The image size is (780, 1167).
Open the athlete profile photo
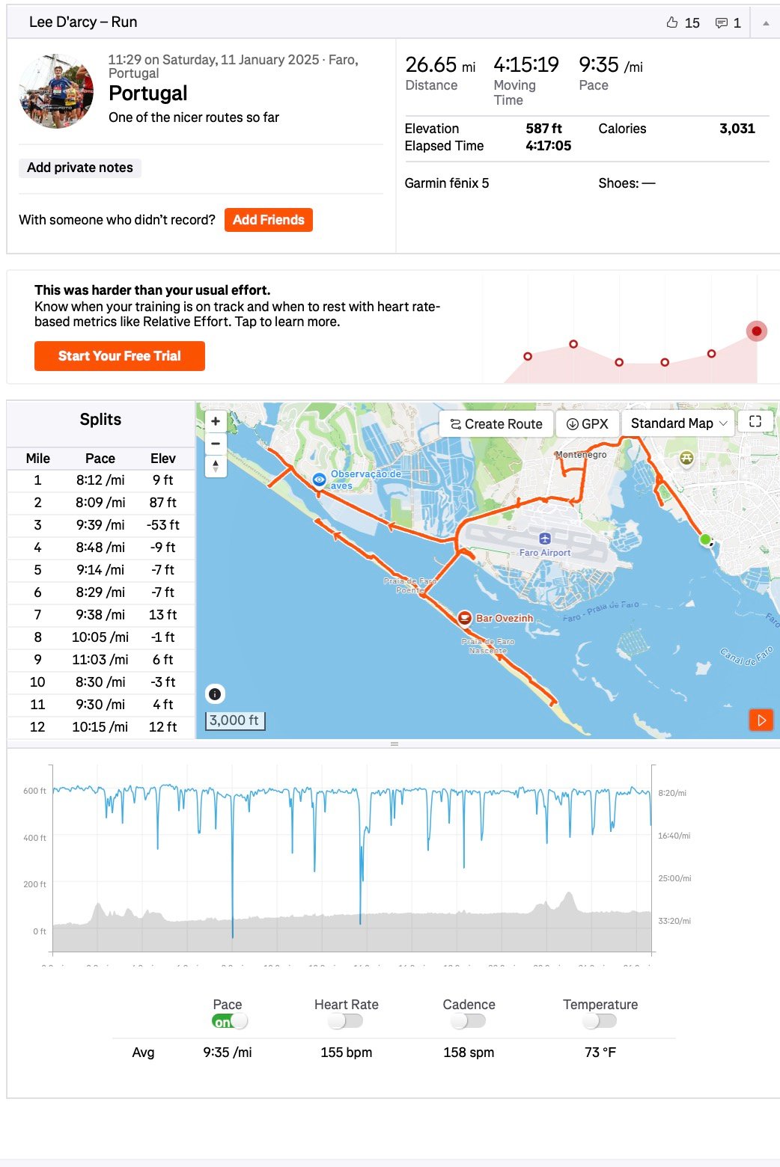click(56, 91)
